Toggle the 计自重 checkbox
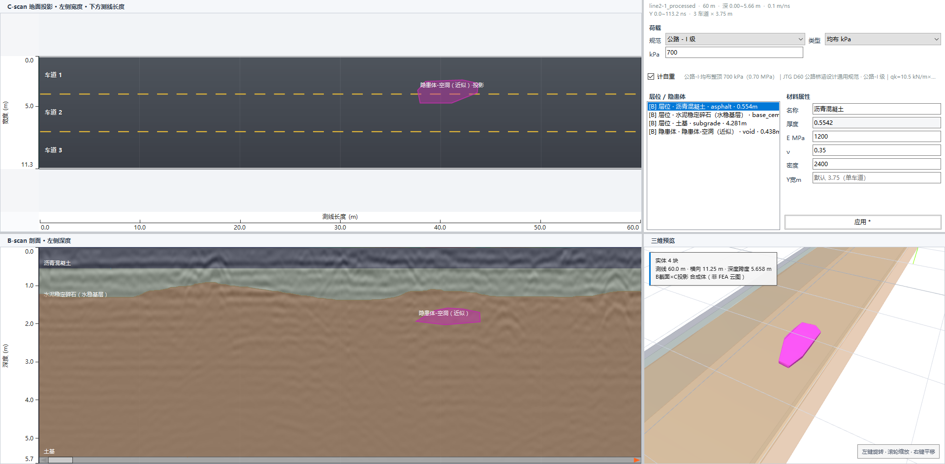The image size is (945, 464). tap(651, 77)
